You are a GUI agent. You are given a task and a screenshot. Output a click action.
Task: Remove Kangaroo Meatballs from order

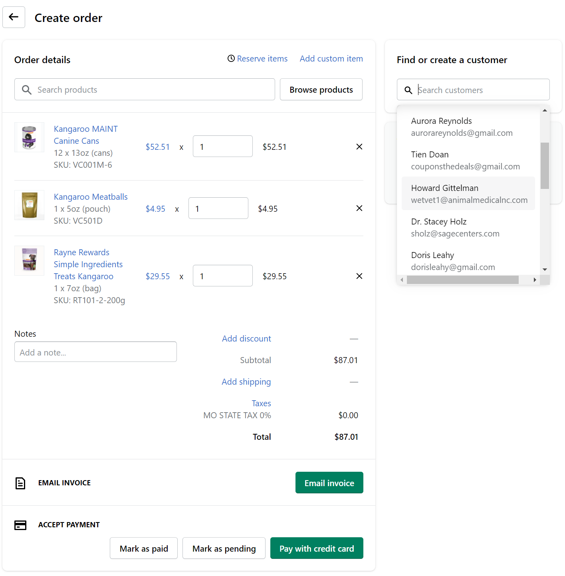[359, 208]
